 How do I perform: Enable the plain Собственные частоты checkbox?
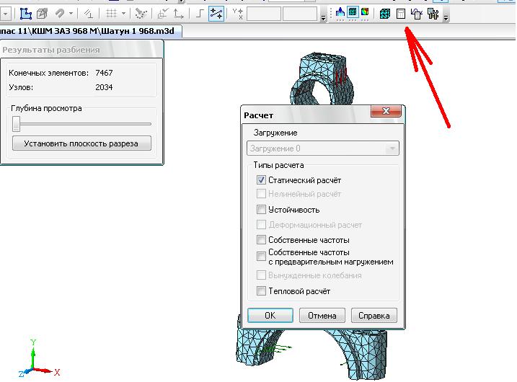261,239
